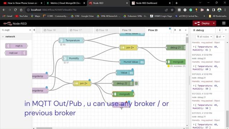Open sidebar tab list dropdown arrow
Image resolution: width=229 pixels, height=129 pixels.
point(226,30)
